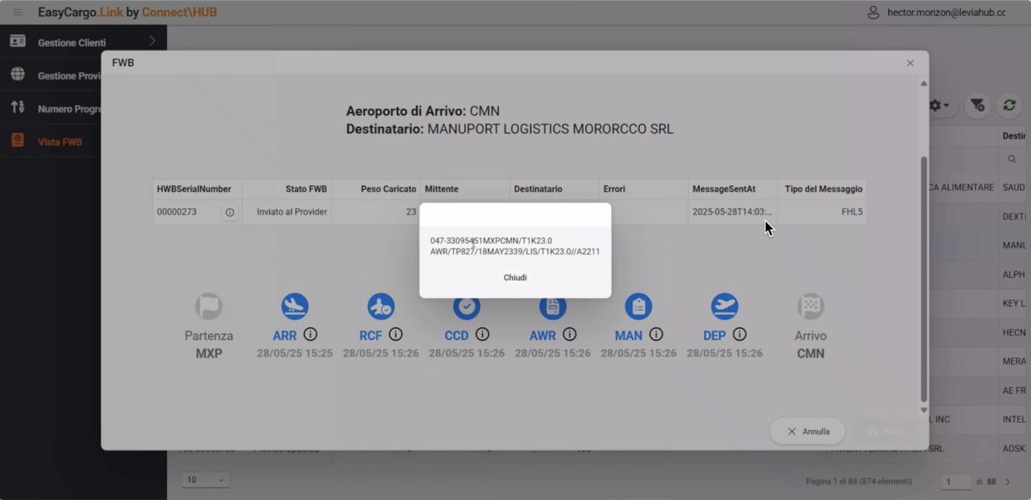
Task: Expand Gestione Clienti chevron
Action: pos(152,41)
